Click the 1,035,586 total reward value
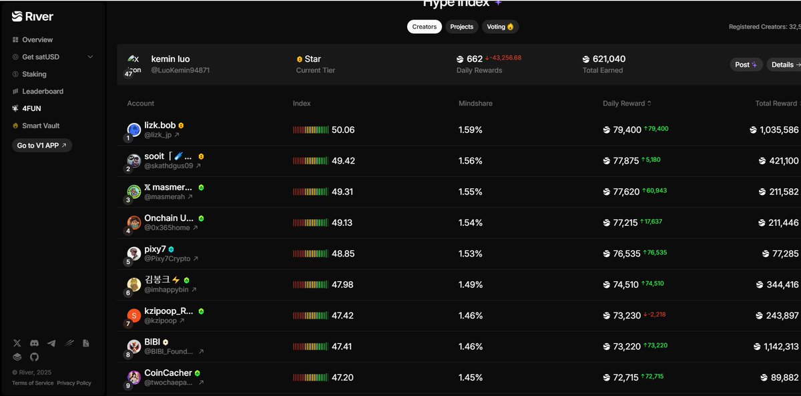801x396 pixels. point(779,130)
